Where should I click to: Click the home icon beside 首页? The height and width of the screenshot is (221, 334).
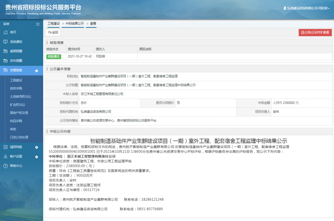coord(5,32)
